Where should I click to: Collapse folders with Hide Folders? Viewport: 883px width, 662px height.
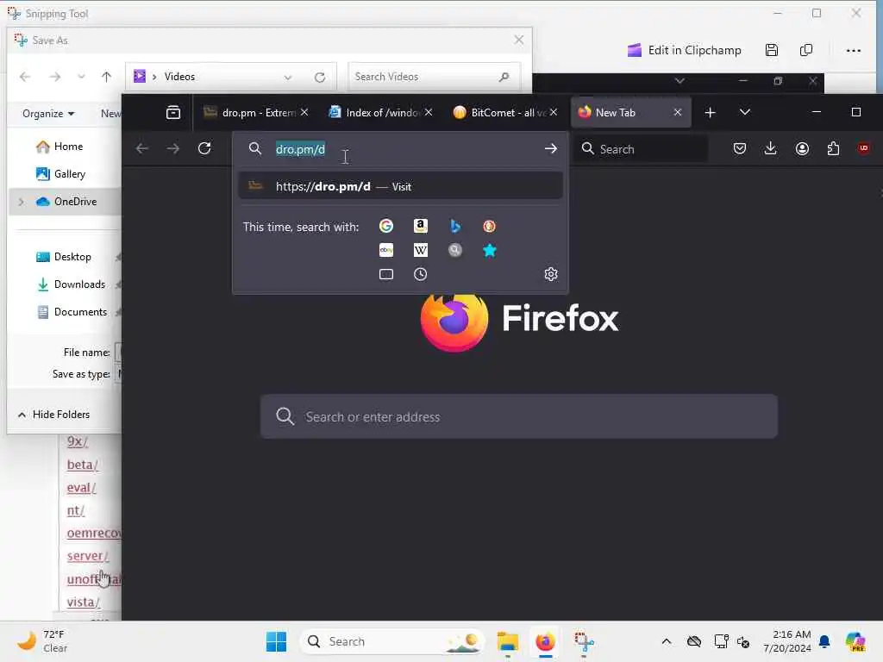pos(54,415)
